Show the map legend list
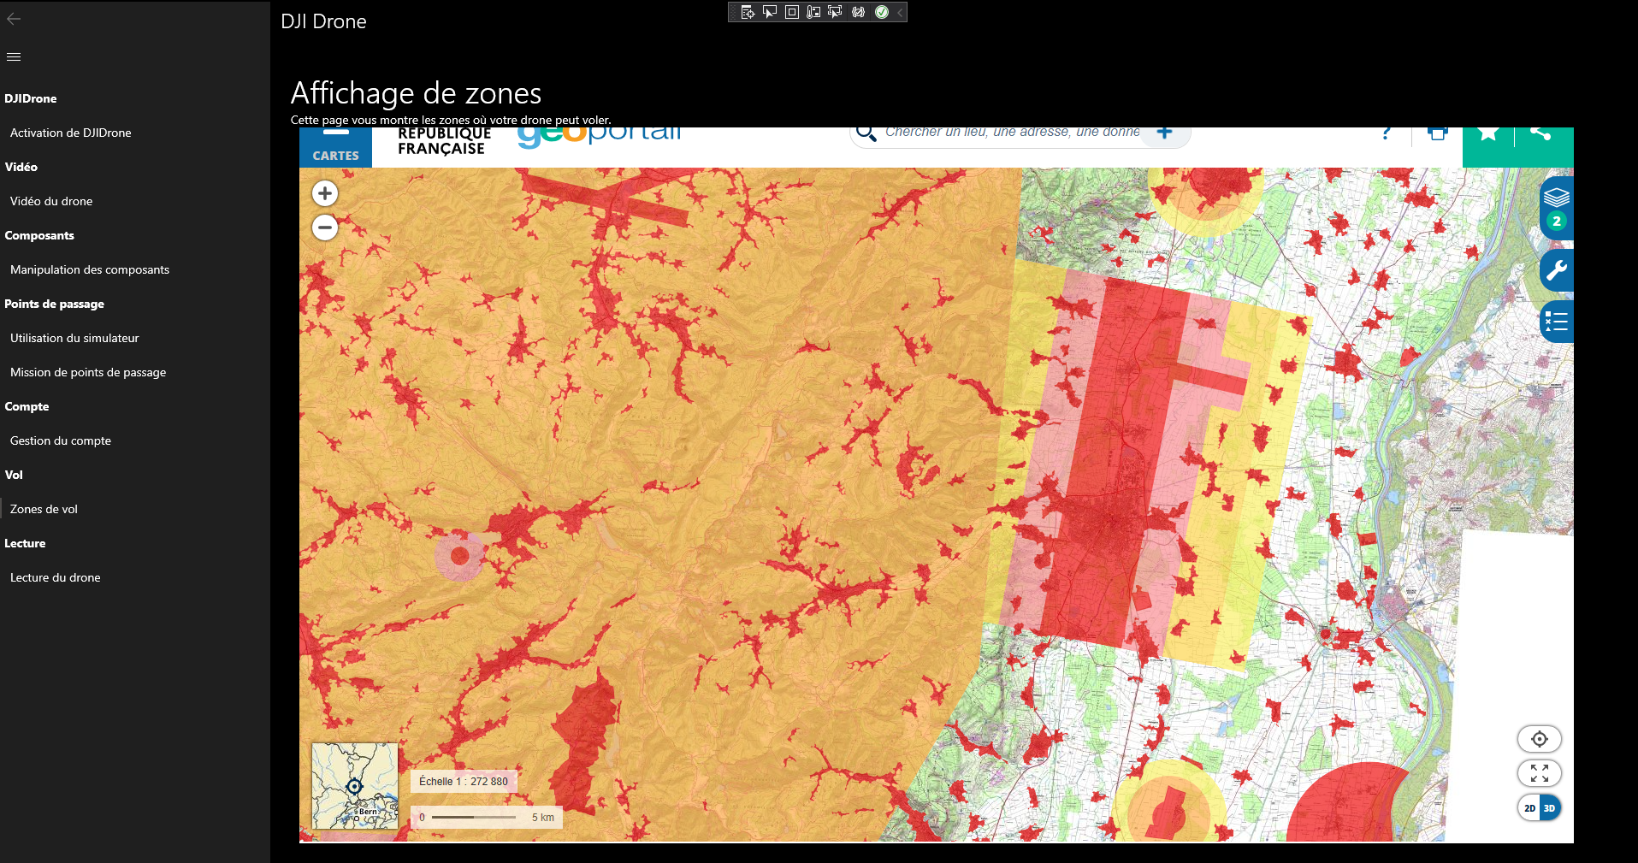Viewport: 1638px width, 863px height. 1556,322
